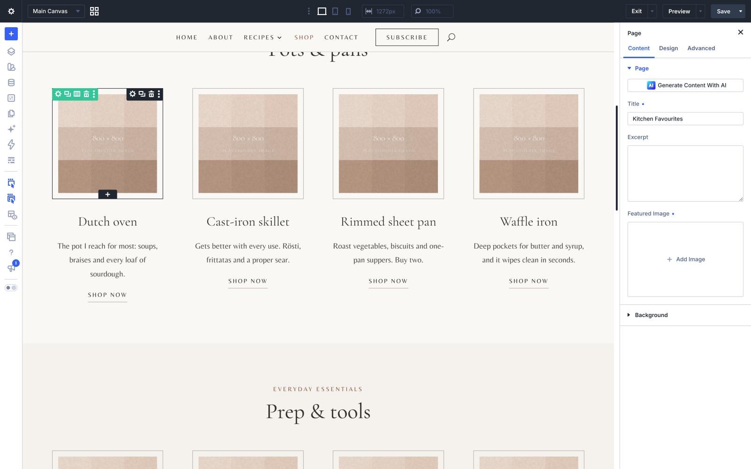Switch to the Design tab

668,48
